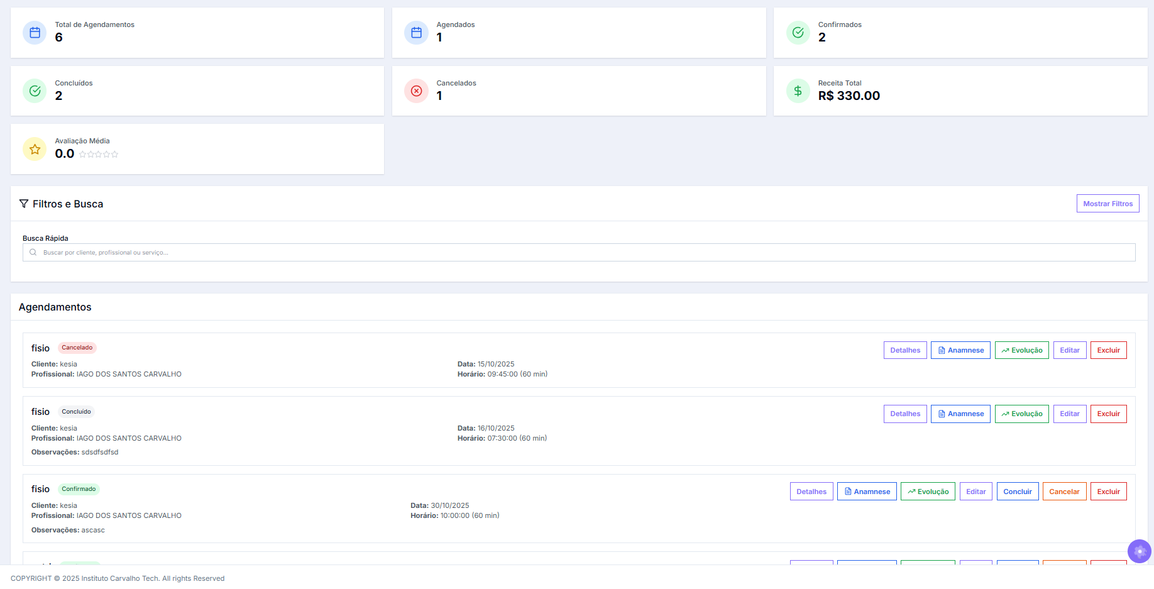The height and width of the screenshot is (589, 1154).
Task: Open Evolução for the Concluído appointment
Action: point(1021,414)
